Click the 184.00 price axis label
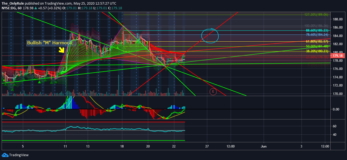Image resolution: width=347 pixels, height=160 pixels. tap(337, 36)
